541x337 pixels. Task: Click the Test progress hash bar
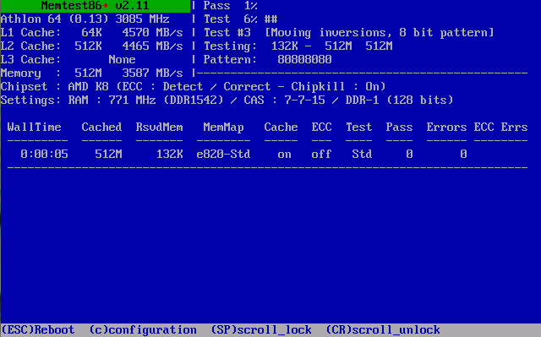tap(270, 19)
